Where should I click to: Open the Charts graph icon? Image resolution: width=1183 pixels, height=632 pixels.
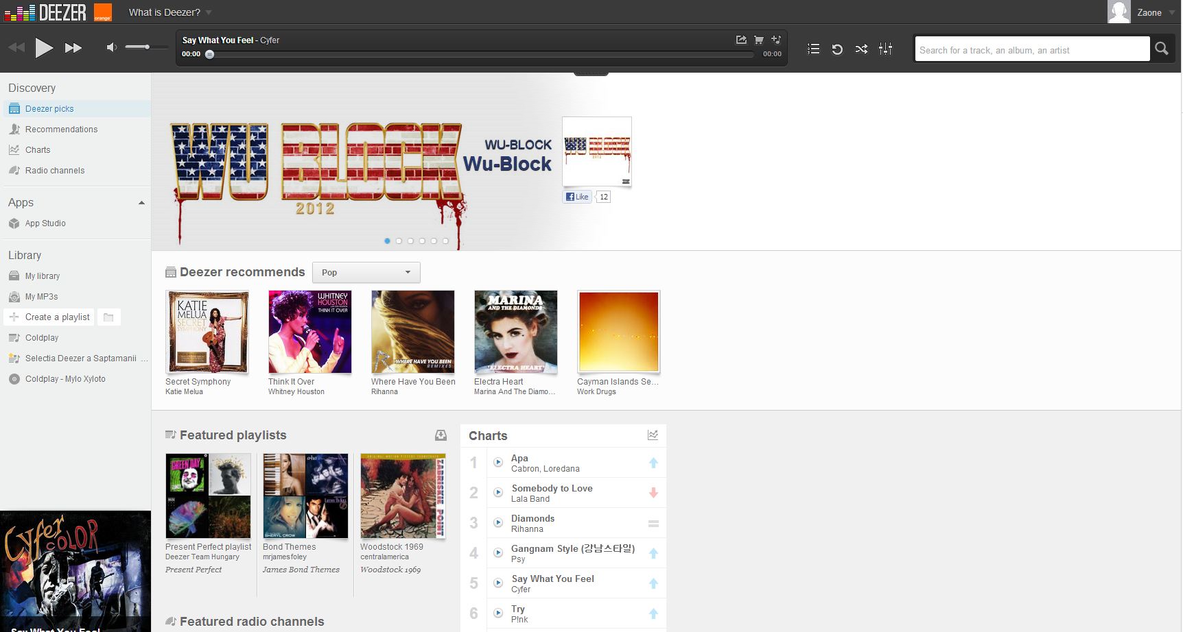(x=653, y=435)
